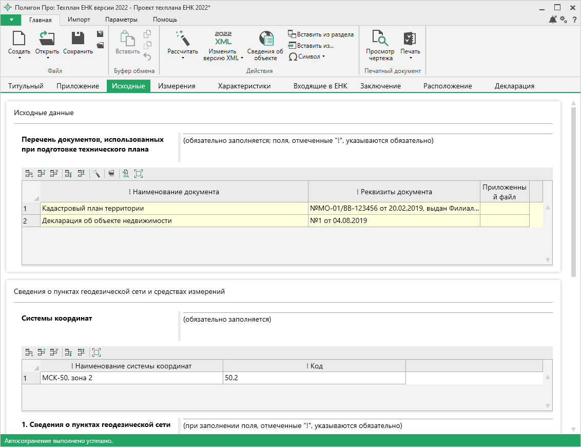Open the Параметры ribbon tab

pyautogui.click(x=121, y=20)
